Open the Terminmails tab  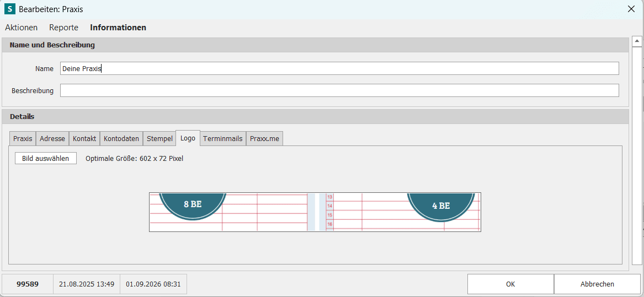(222, 139)
